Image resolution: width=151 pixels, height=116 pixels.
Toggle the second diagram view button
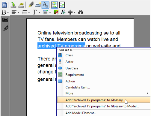[62, 5]
